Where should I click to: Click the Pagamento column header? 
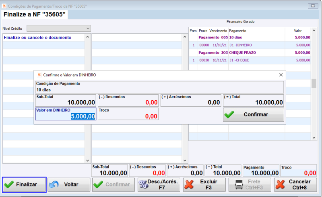coord(237,31)
